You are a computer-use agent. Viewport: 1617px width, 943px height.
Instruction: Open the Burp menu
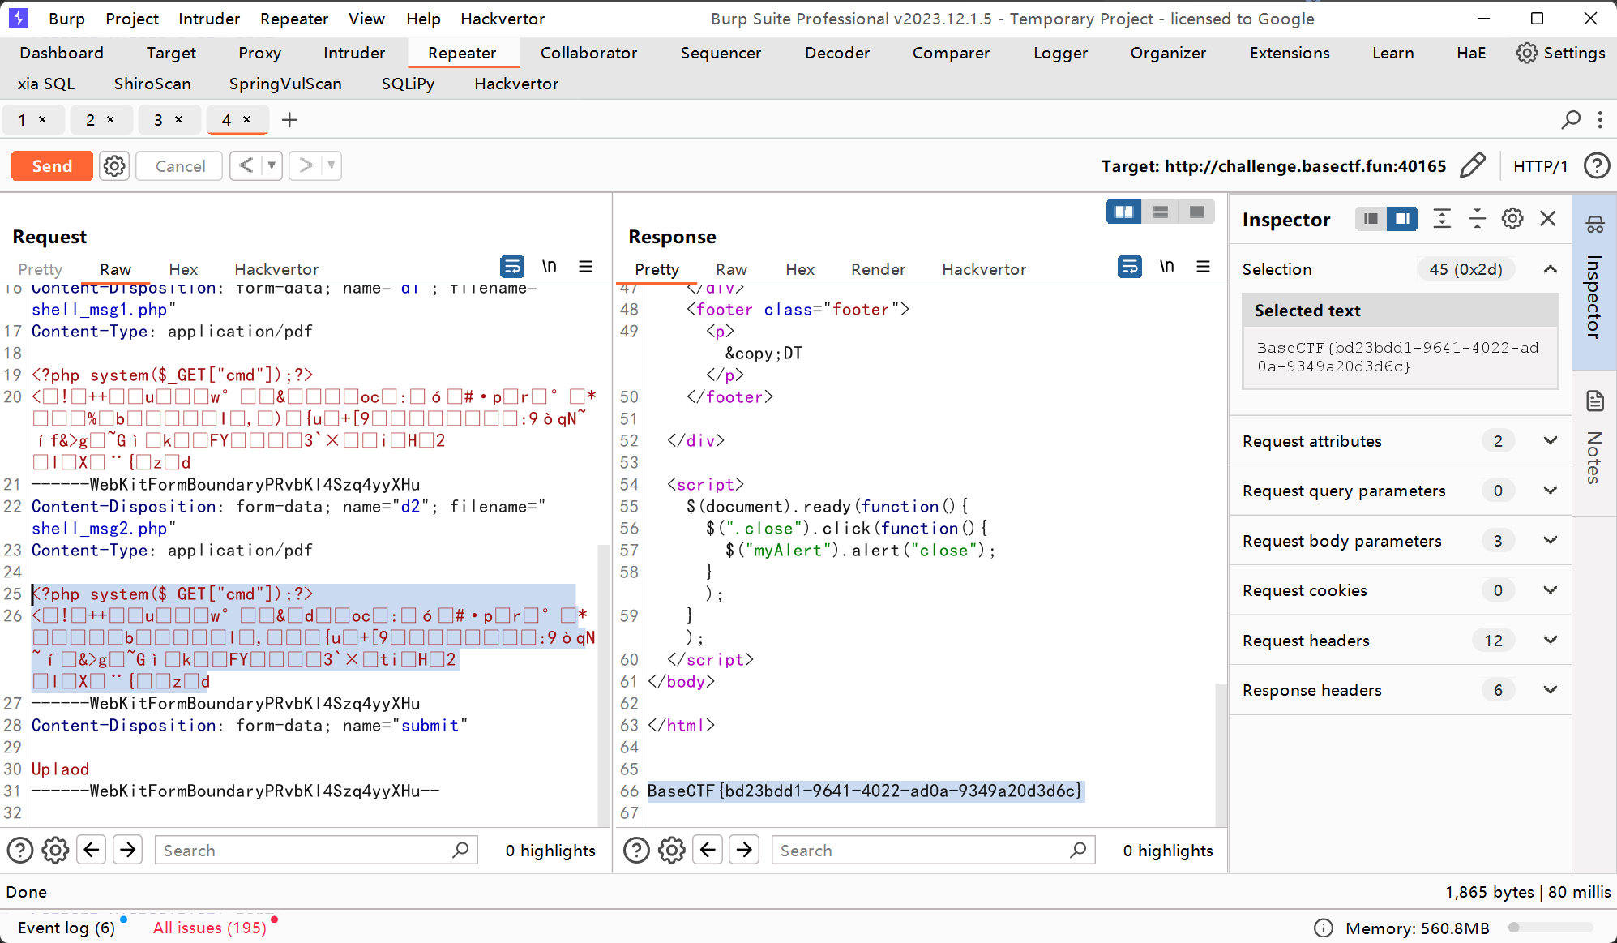tap(66, 19)
